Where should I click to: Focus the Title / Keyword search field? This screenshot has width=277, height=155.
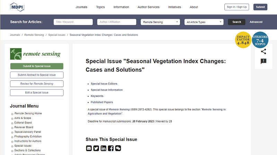[73, 22]
